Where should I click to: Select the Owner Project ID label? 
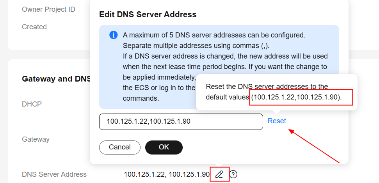48,9
